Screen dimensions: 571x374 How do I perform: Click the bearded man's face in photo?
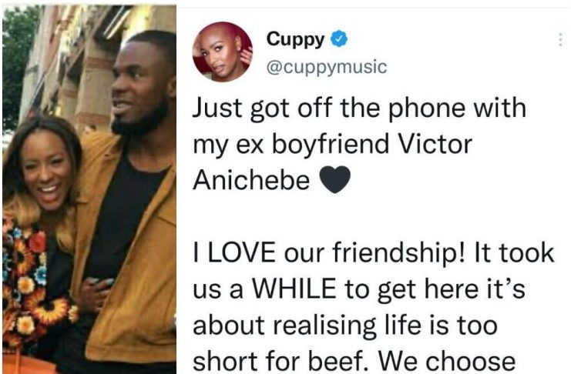[139, 85]
